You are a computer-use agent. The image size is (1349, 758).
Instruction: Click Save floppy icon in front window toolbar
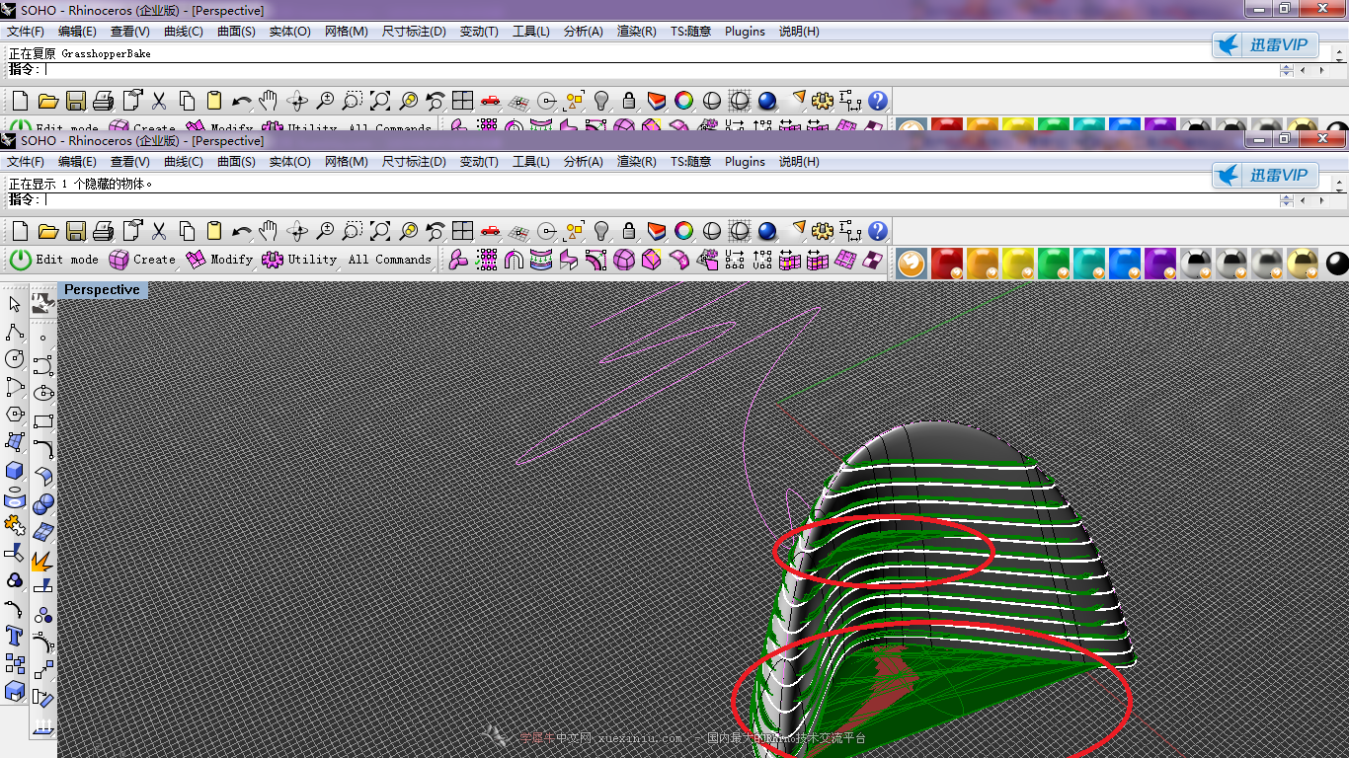76,231
